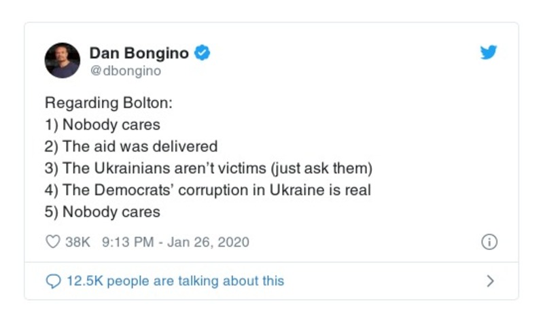Click the Twitter bird logo
543x333 pixels.
coord(489,52)
